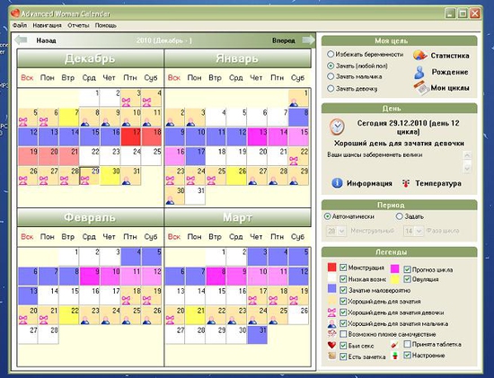
Task: Click the Рождение person icon
Action: (x=419, y=72)
